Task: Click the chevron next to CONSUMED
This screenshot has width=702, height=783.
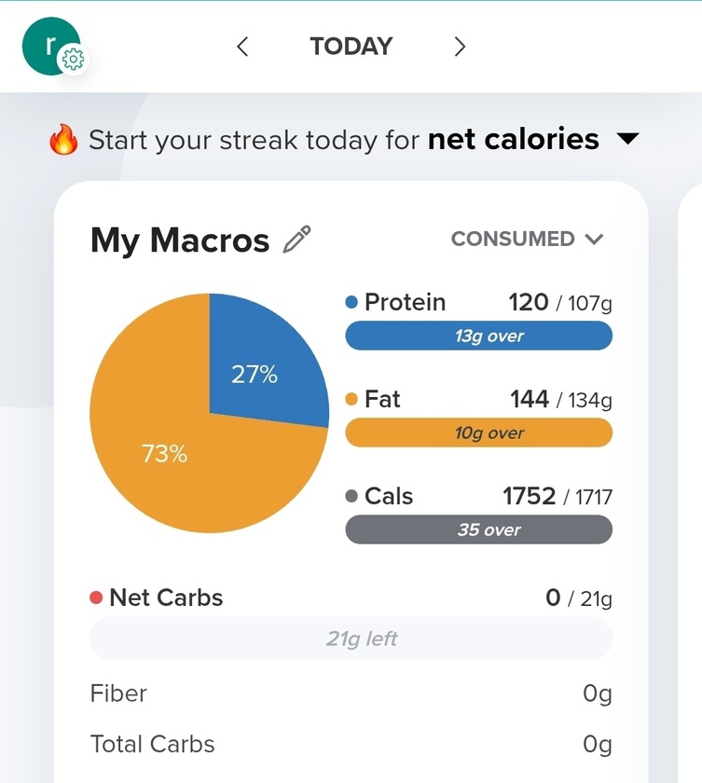Action: pyautogui.click(x=594, y=240)
